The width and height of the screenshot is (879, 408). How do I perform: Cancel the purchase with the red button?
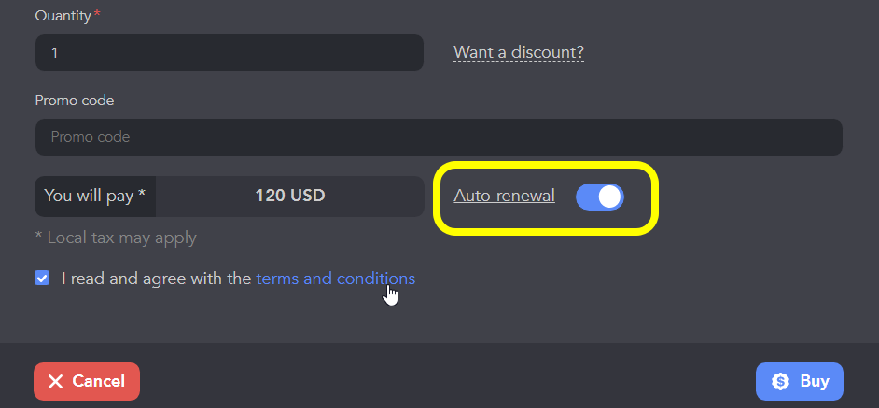click(87, 382)
